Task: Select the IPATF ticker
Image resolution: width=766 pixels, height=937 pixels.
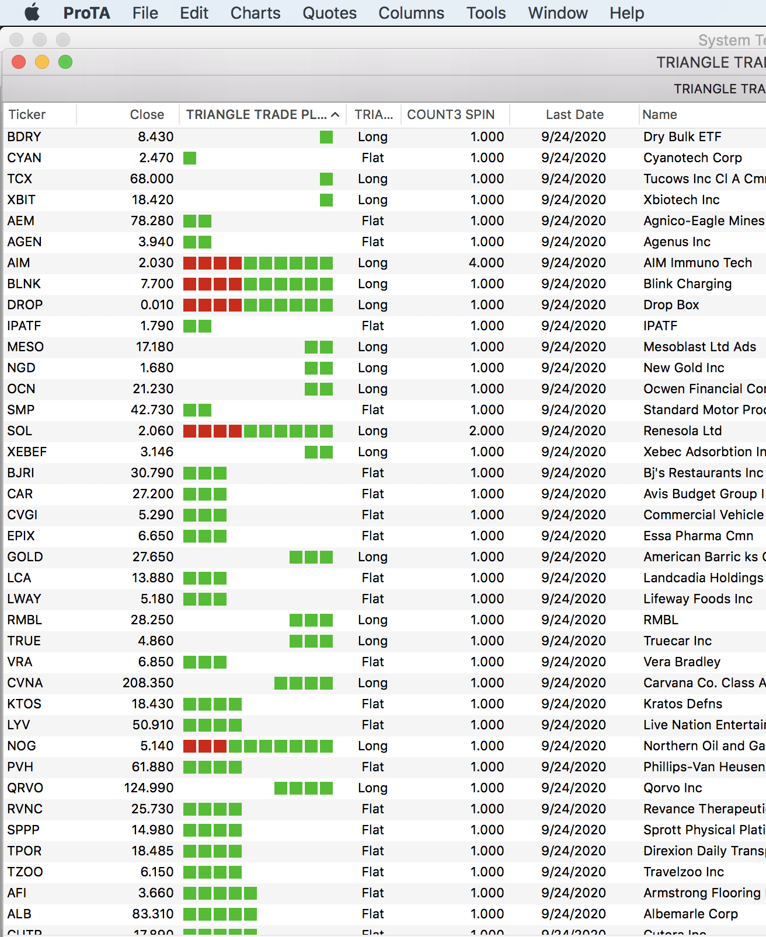Action: coord(24,326)
